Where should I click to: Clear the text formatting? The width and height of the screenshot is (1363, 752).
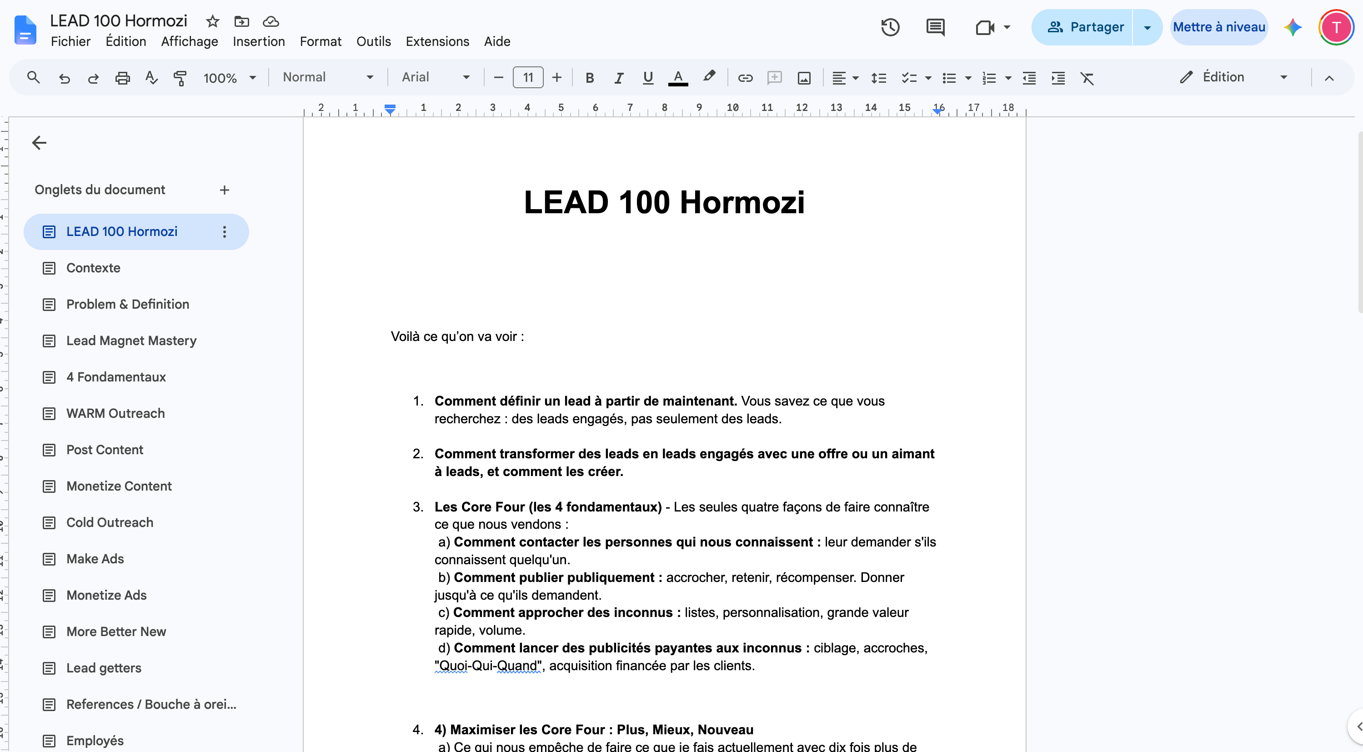tap(1087, 78)
